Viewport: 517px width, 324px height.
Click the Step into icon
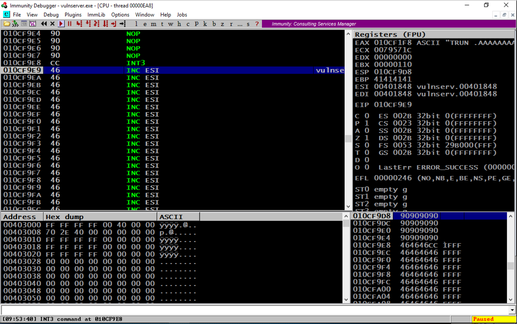tap(79, 24)
